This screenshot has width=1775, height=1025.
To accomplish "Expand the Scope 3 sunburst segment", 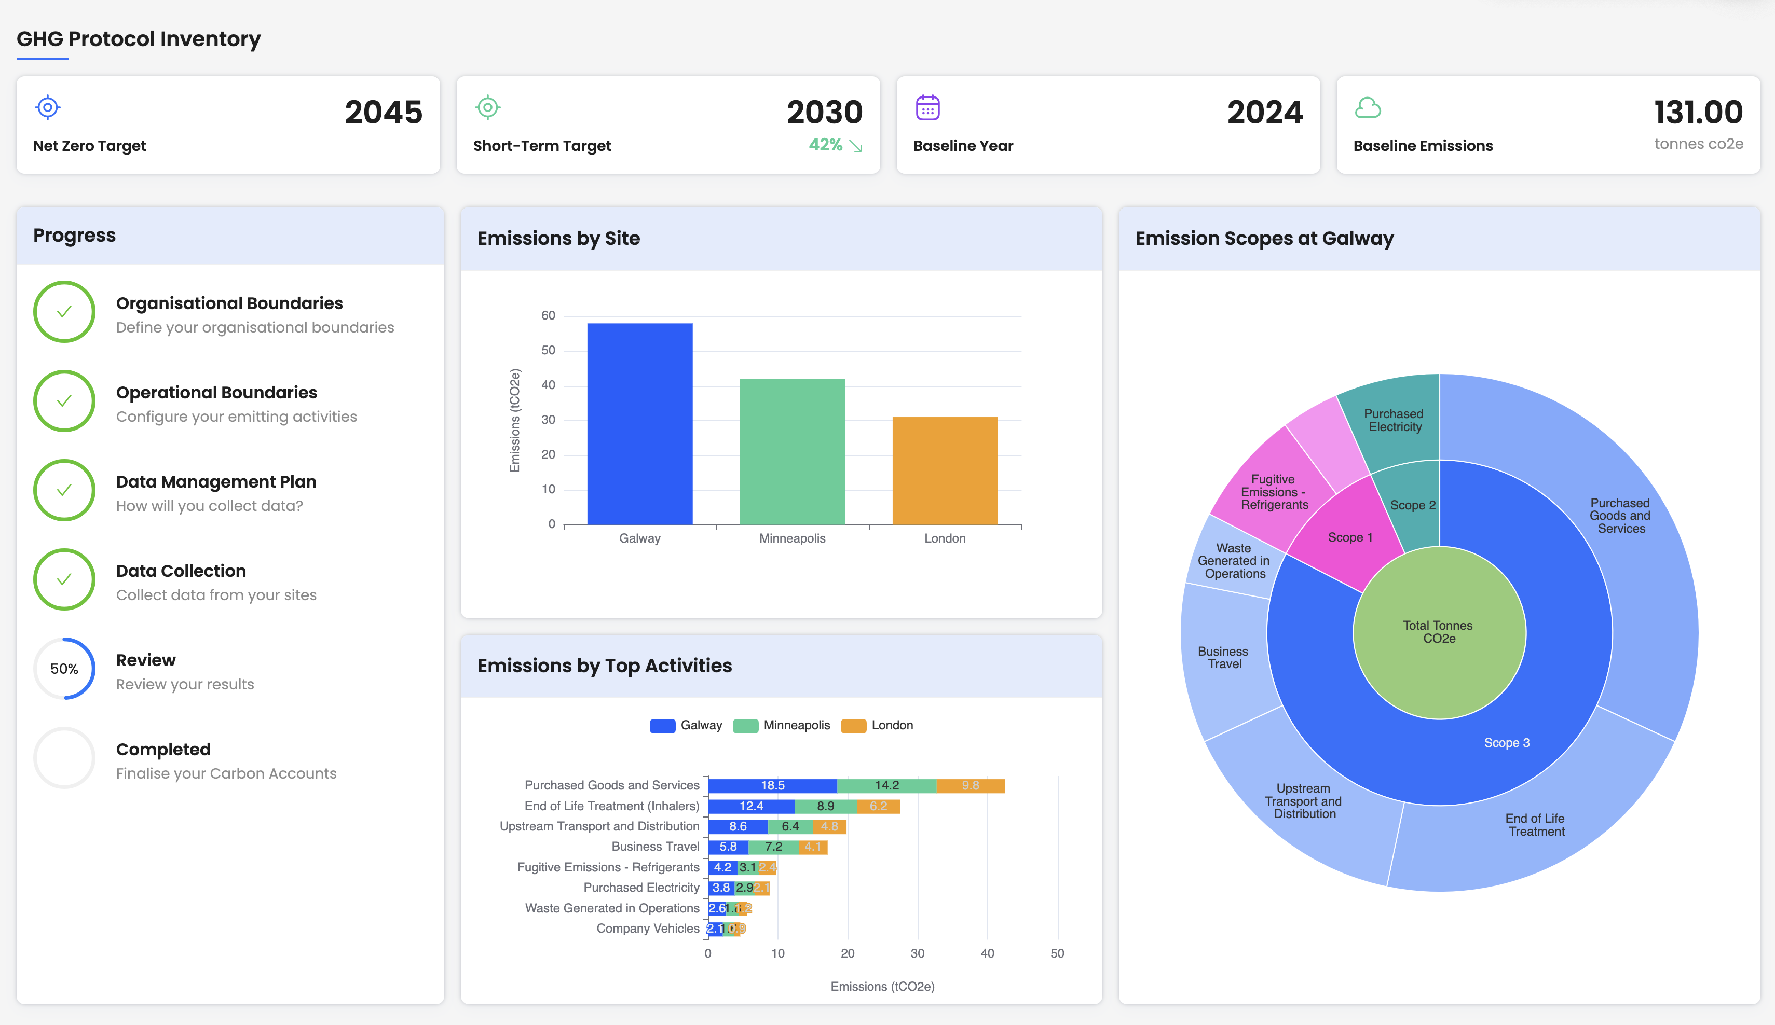I will point(1507,742).
